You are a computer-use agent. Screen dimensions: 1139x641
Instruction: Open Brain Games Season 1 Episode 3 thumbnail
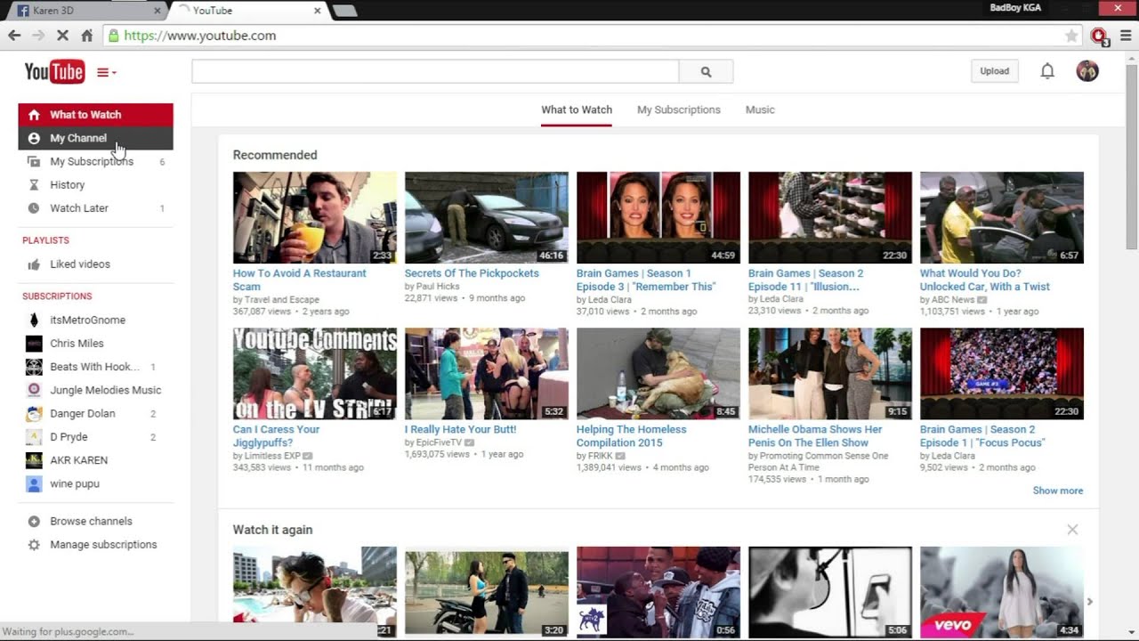click(x=658, y=217)
